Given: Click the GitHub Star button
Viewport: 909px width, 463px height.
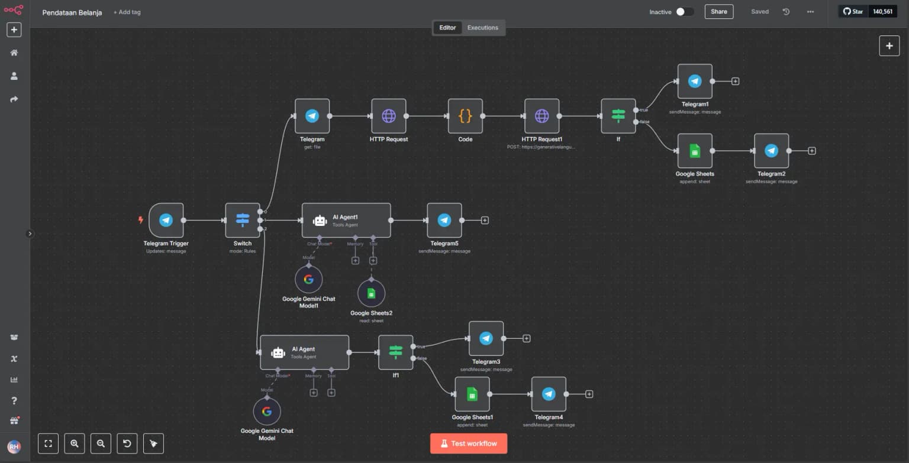Looking at the screenshot, I should tap(853, 11).
